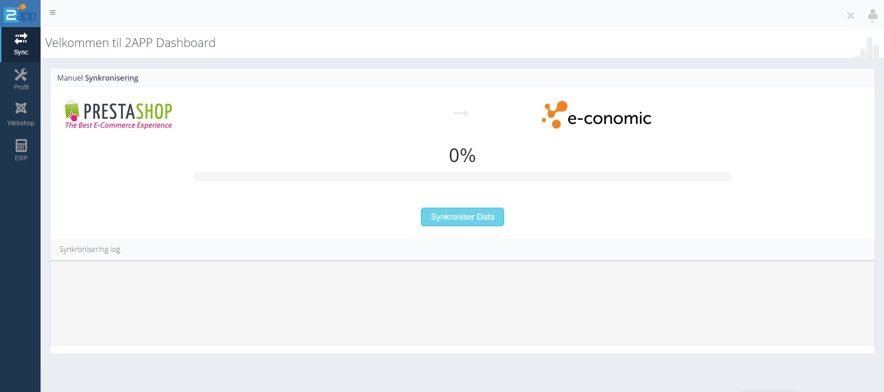
Task: Activate fullscreen mode via the expand icon
Action: 851,15
